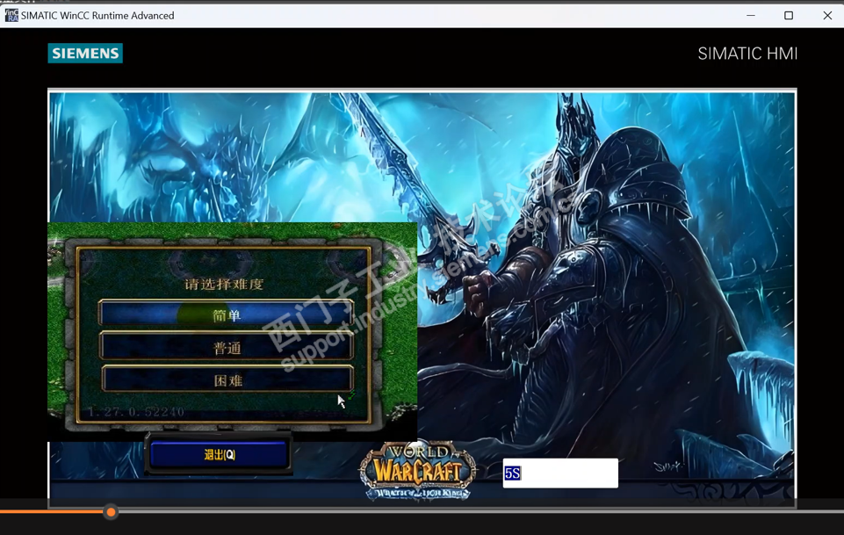Click the 请选择难度 heading text
The width and height of the screenshot is (844, 535).
224,284
